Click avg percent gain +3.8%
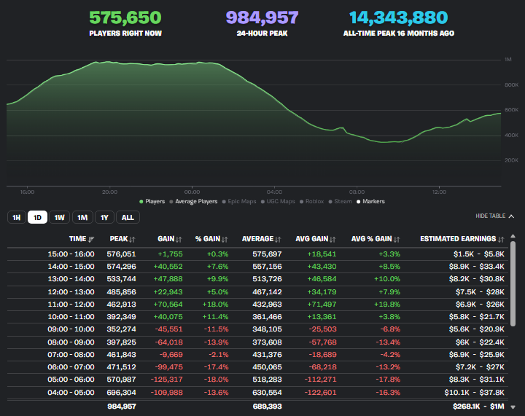 coord(389,317)
